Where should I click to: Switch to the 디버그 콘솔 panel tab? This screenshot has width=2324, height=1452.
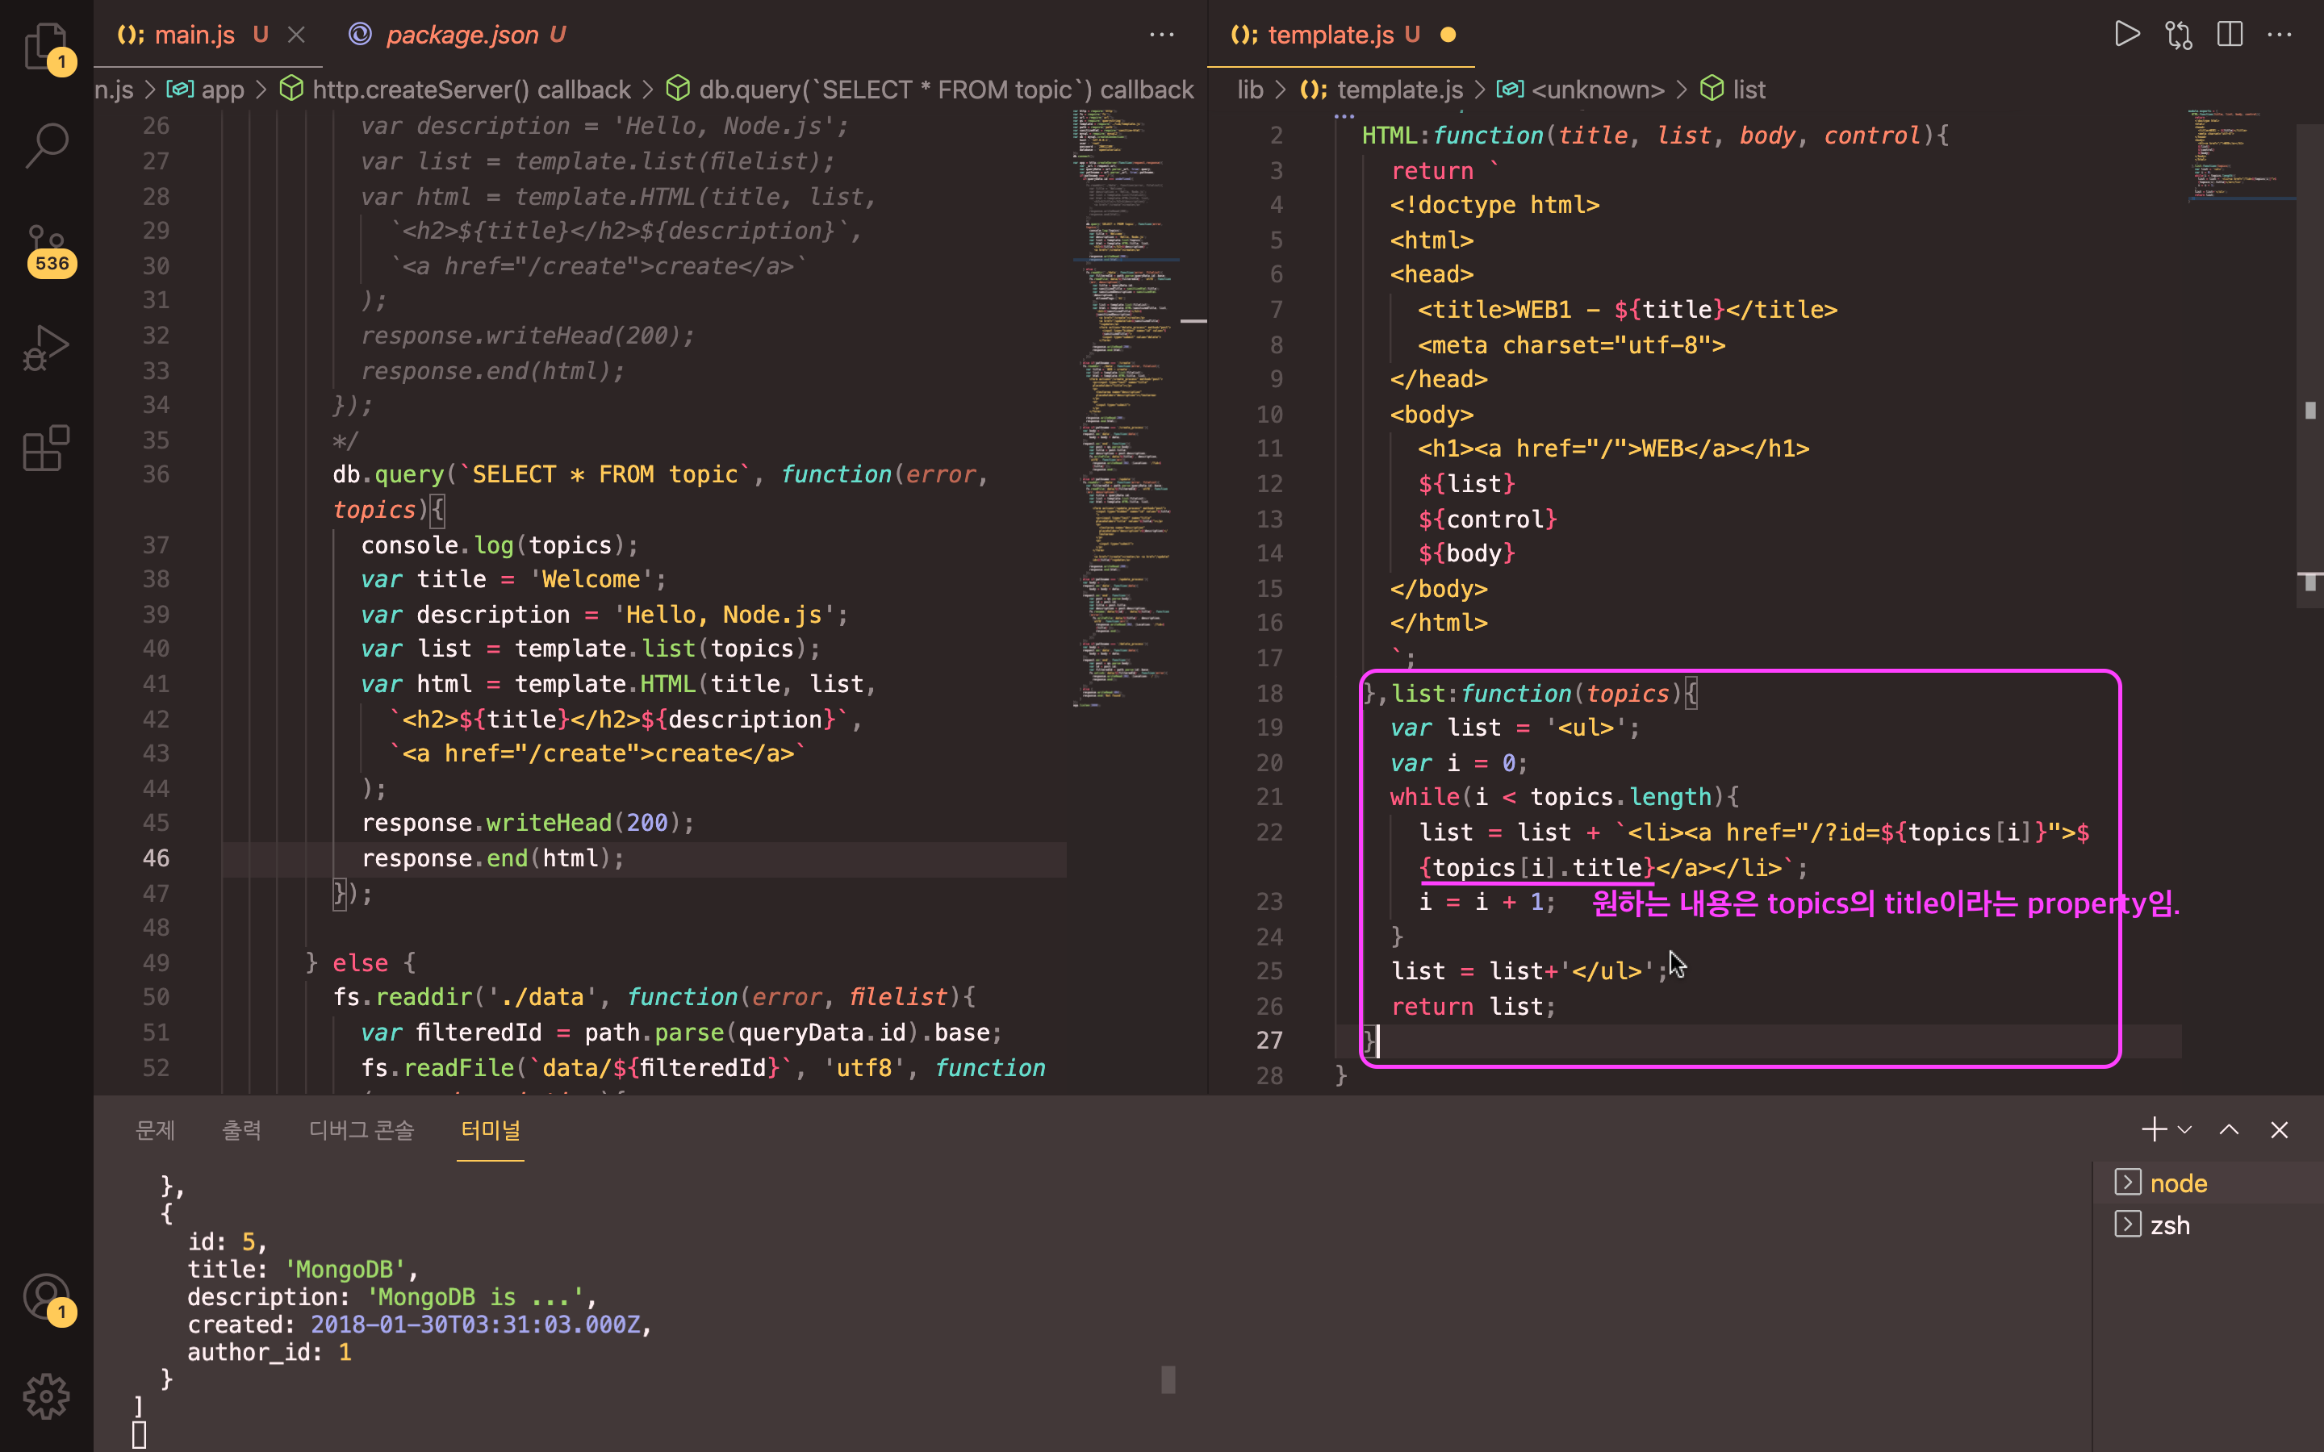pyautogui.click(x=361, y=1129)
